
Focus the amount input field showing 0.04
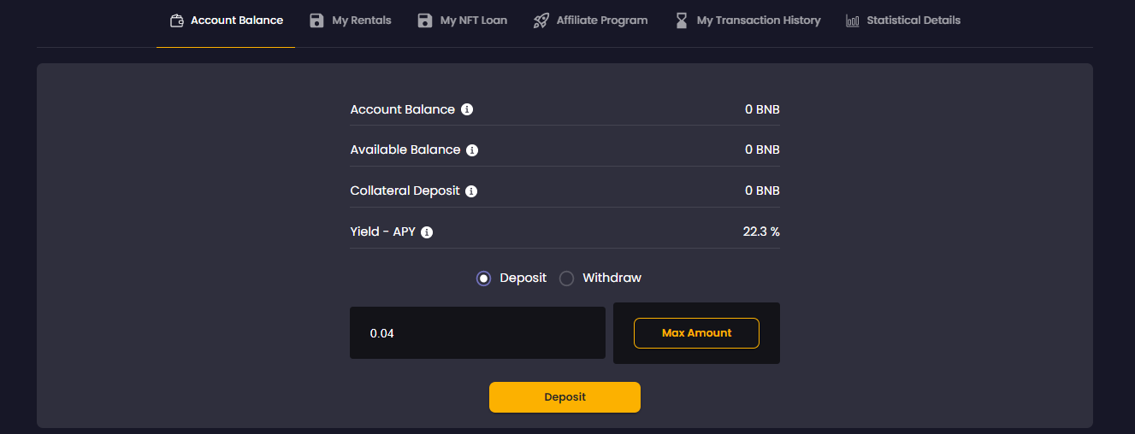(477, 333)
